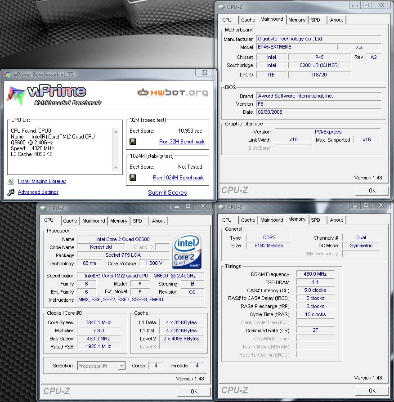The height and width of the screenshot is (402, 394).
Task: Click the motherboard Model field EP45-EXTREME
Action: [296, 47]
